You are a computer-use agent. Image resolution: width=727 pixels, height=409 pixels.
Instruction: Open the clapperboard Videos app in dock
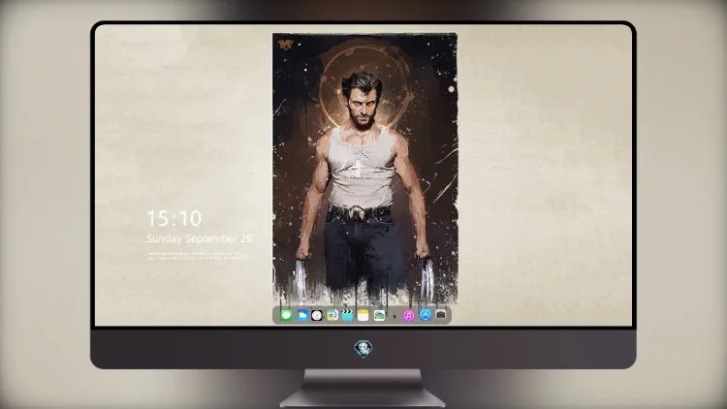[x=347, y=315]
